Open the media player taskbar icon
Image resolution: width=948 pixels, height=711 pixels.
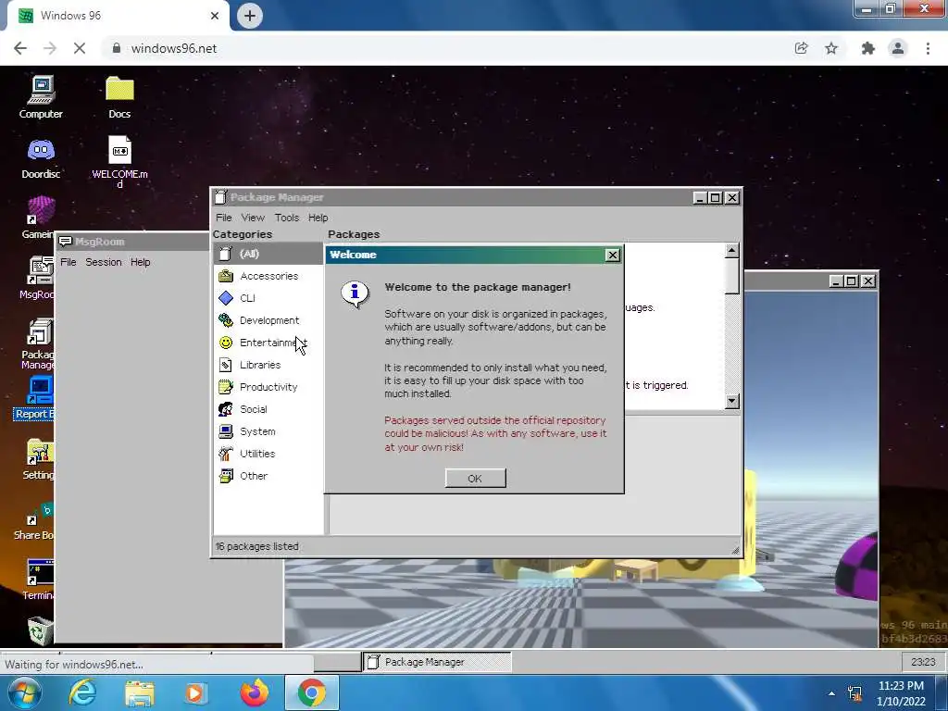click(x=196, y=692)
